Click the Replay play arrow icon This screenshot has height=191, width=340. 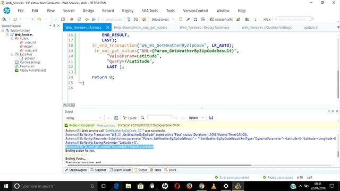coord(94,20)
